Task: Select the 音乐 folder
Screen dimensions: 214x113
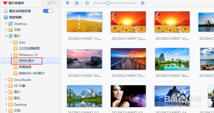Action: tap(17, 98)
